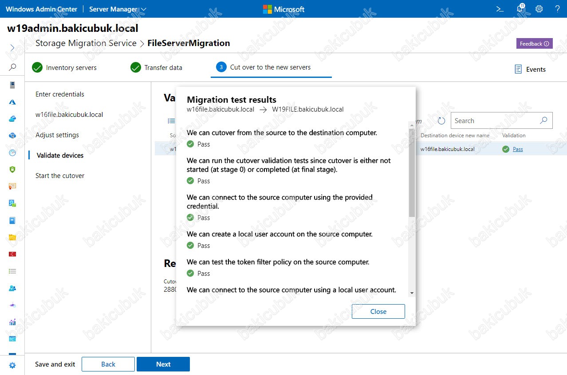Open the blue console window tool icon
Image resolution: width=567 pixels, height=375 pixels.
click(x=12, y=339)
